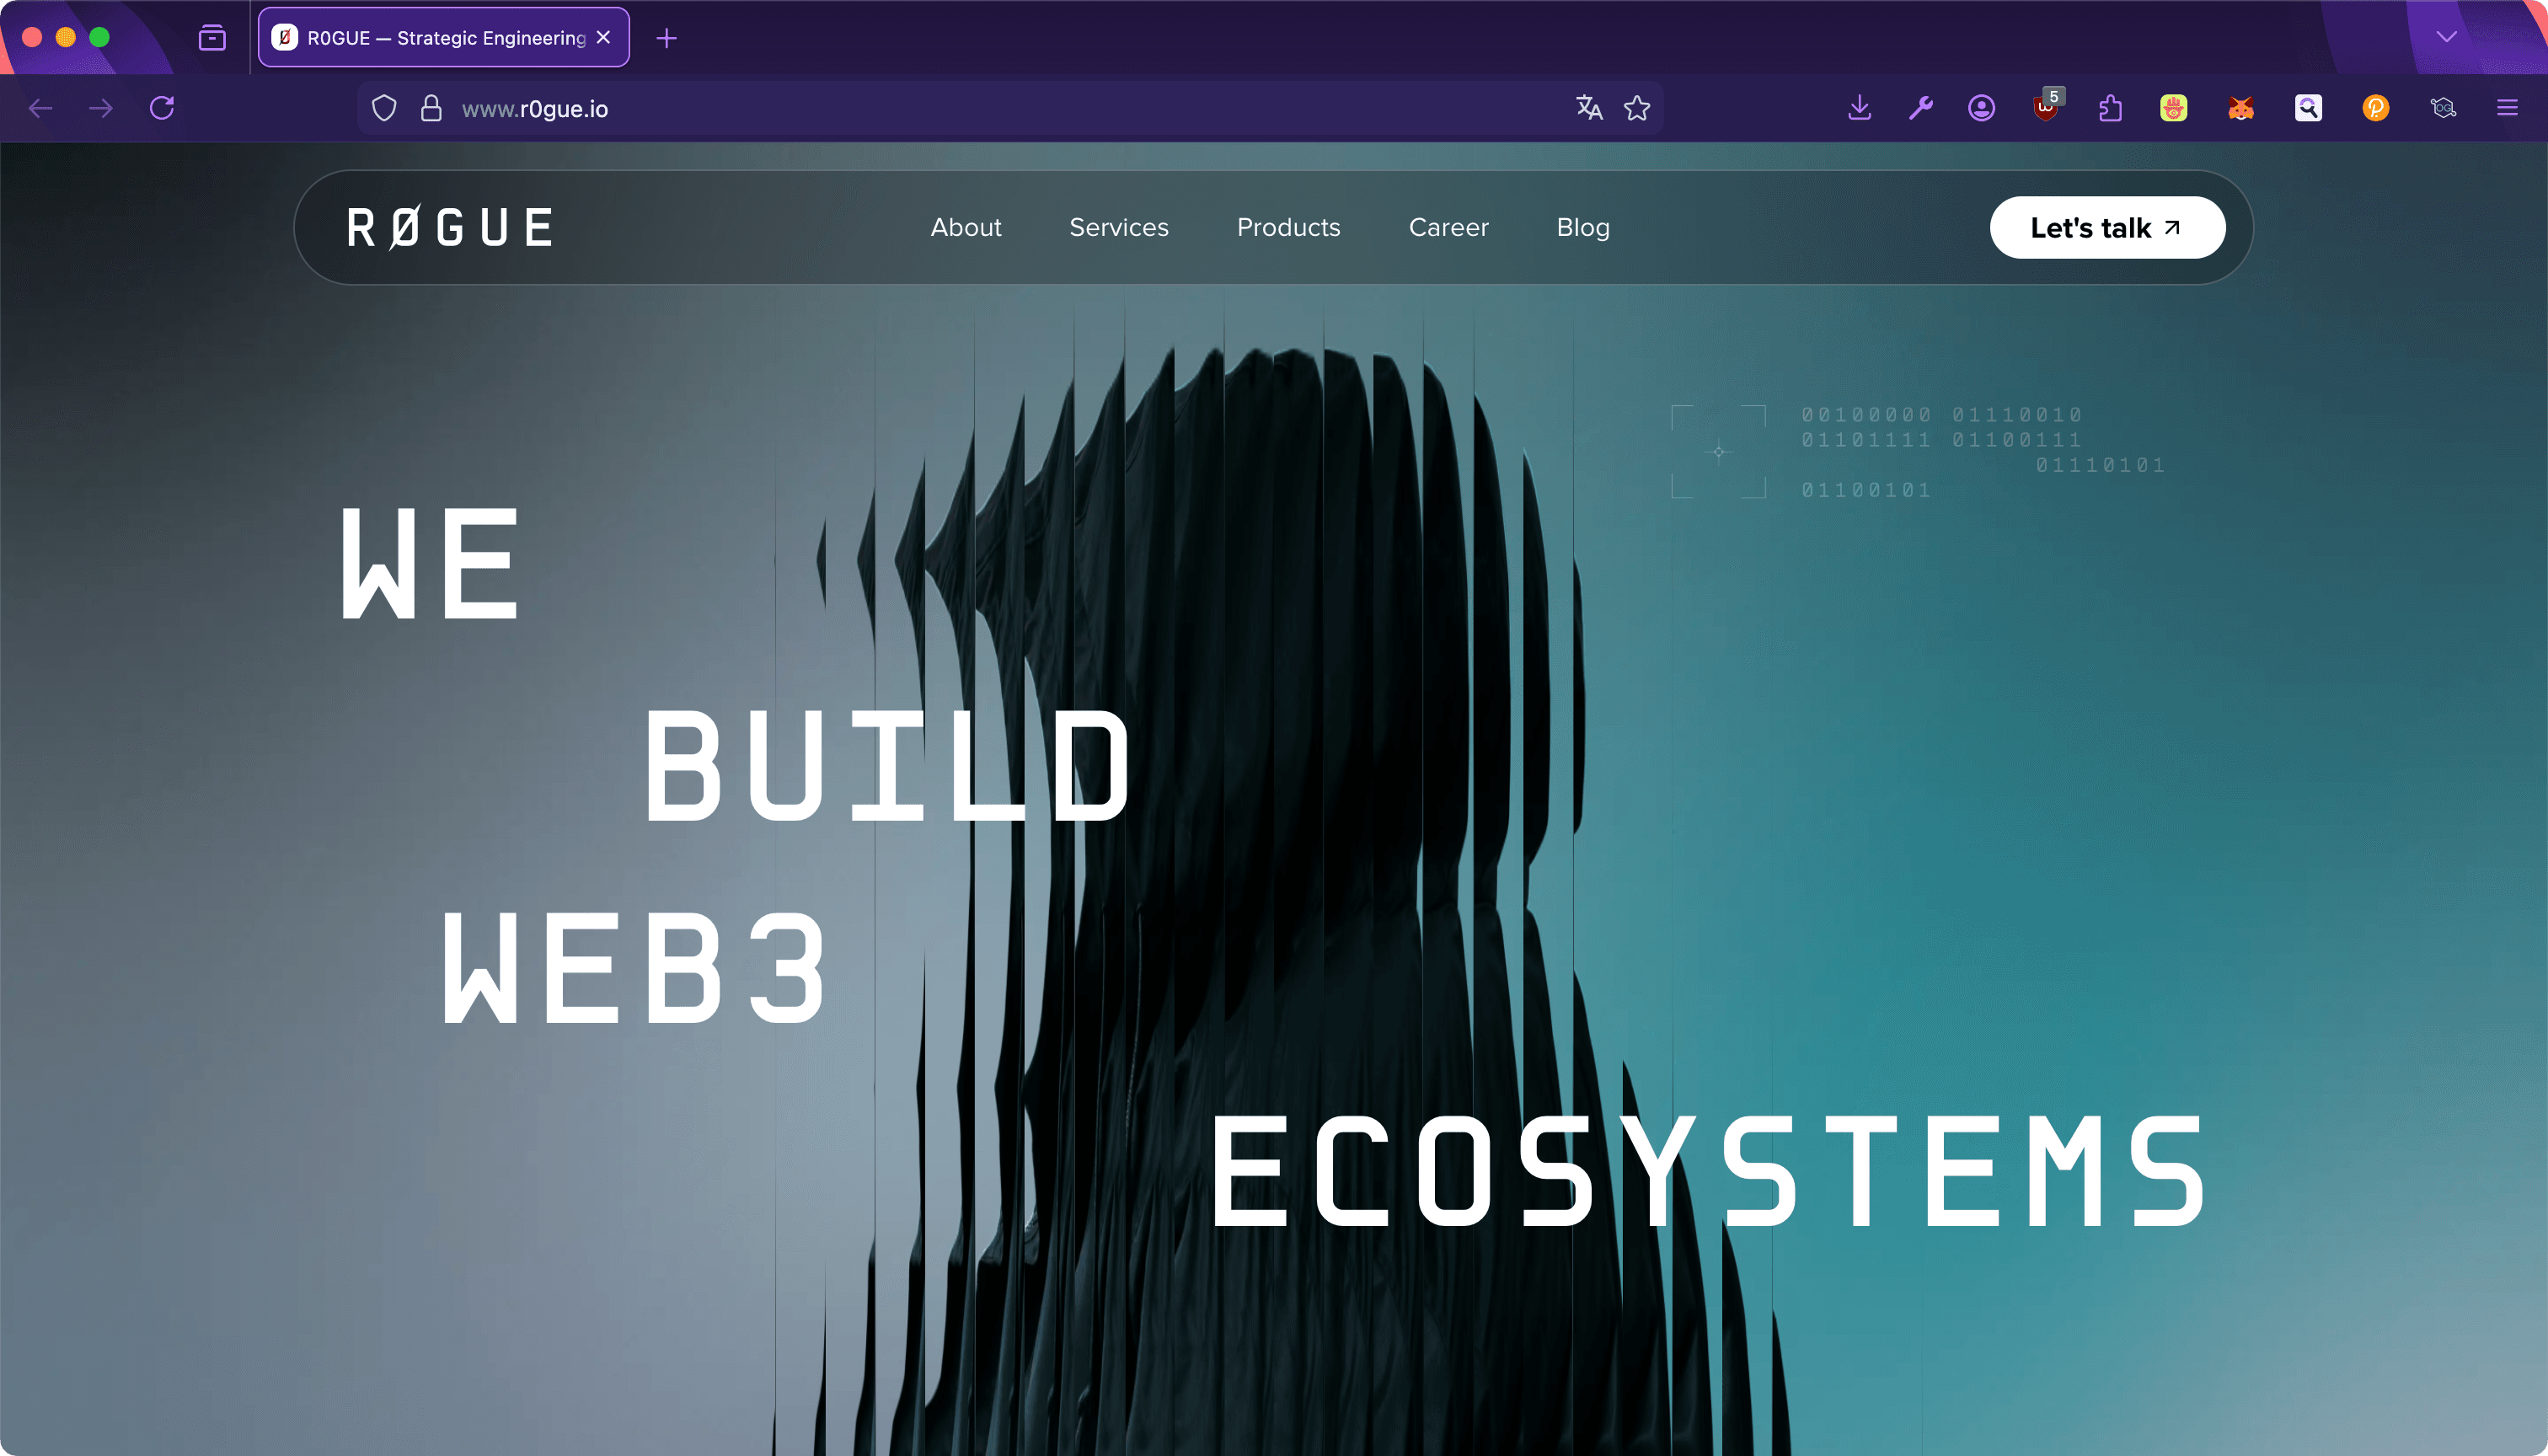Bookmark this page with the star

(x=1637, y=108)
